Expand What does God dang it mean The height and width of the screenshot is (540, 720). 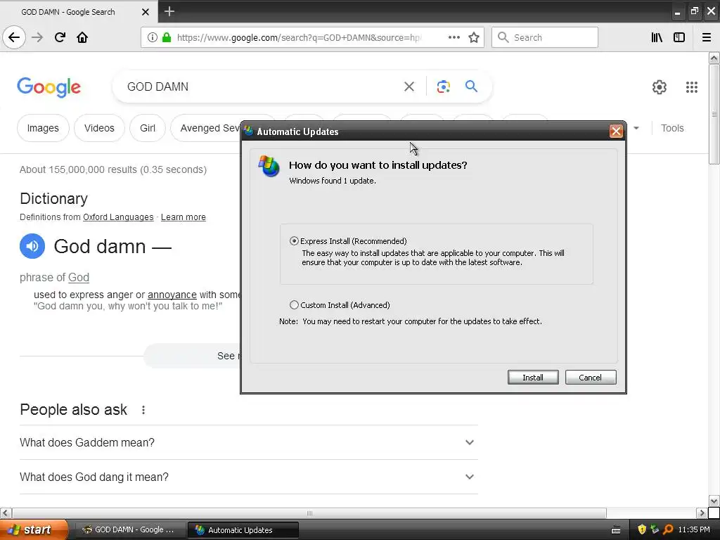[x=248, y=477]
